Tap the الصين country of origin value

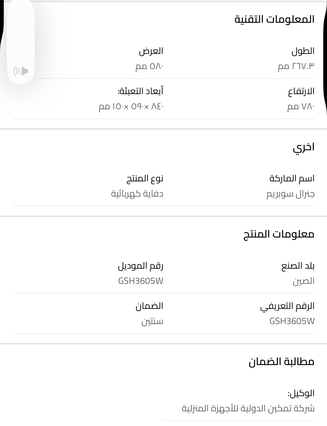(303, 281)
